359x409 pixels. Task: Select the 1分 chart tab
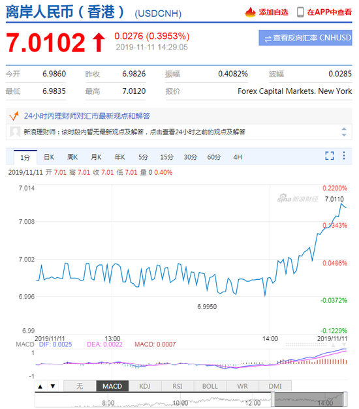pos(25,157)
